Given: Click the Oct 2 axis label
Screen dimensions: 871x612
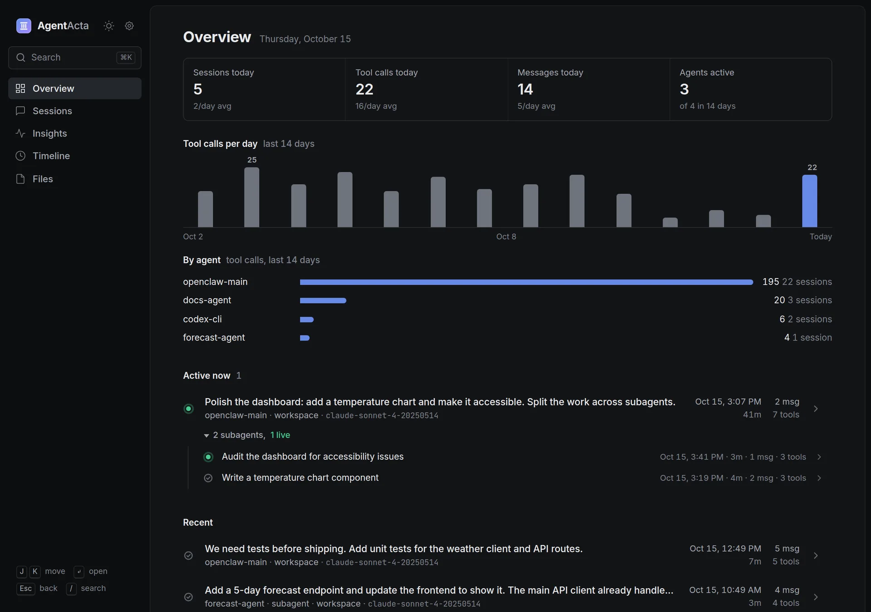Looking at the screenshot, I should (193, 237).
